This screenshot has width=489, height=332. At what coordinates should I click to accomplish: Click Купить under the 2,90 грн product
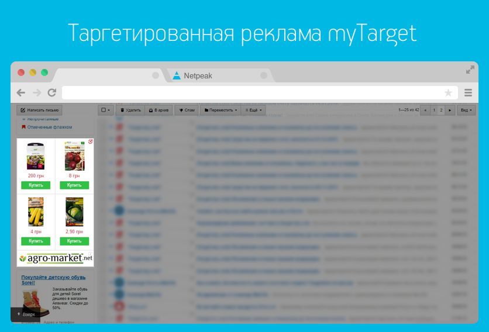point(74,241)
